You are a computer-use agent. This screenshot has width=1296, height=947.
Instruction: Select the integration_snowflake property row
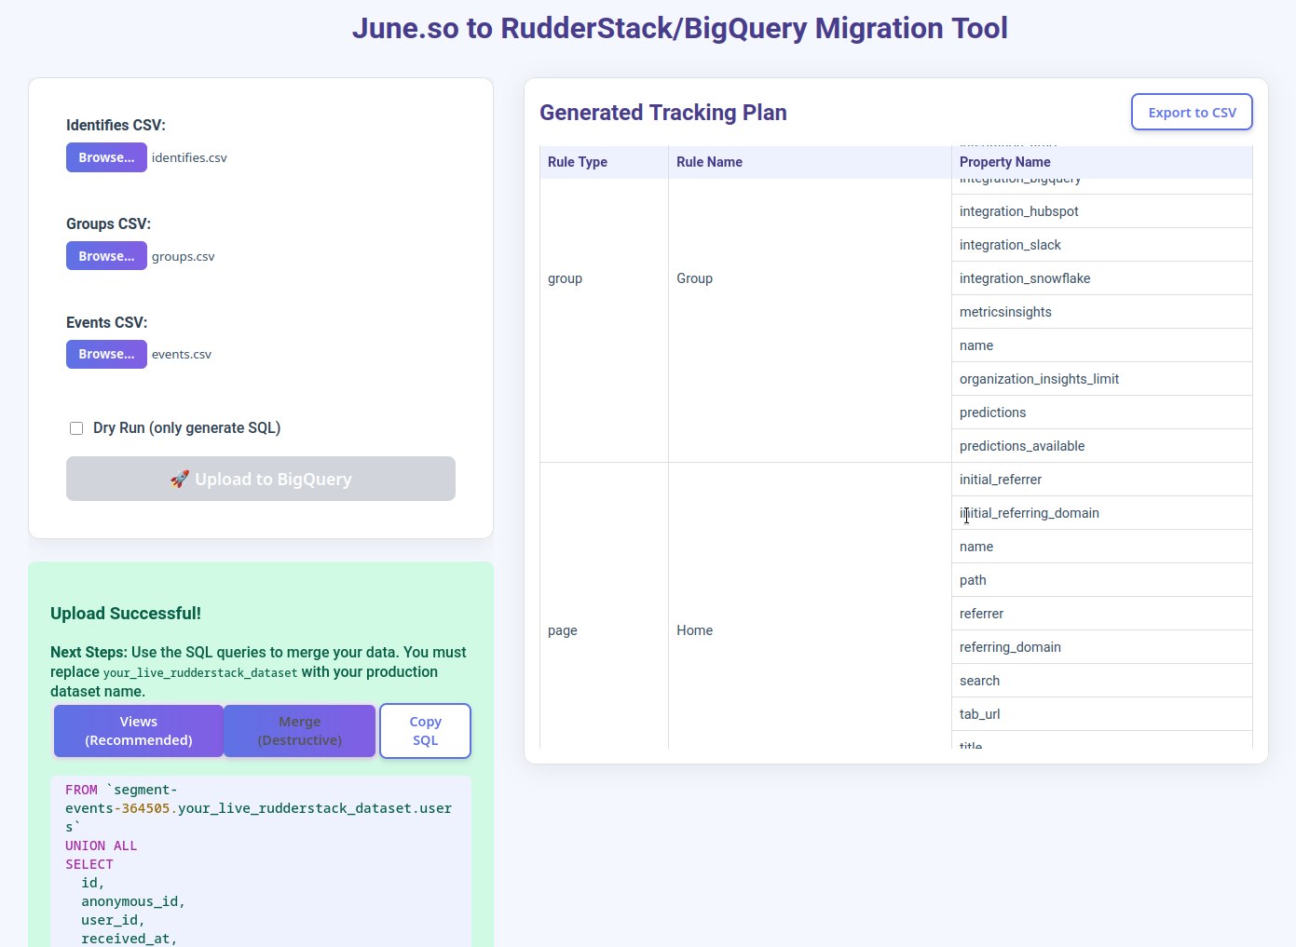click(1102, 278)
